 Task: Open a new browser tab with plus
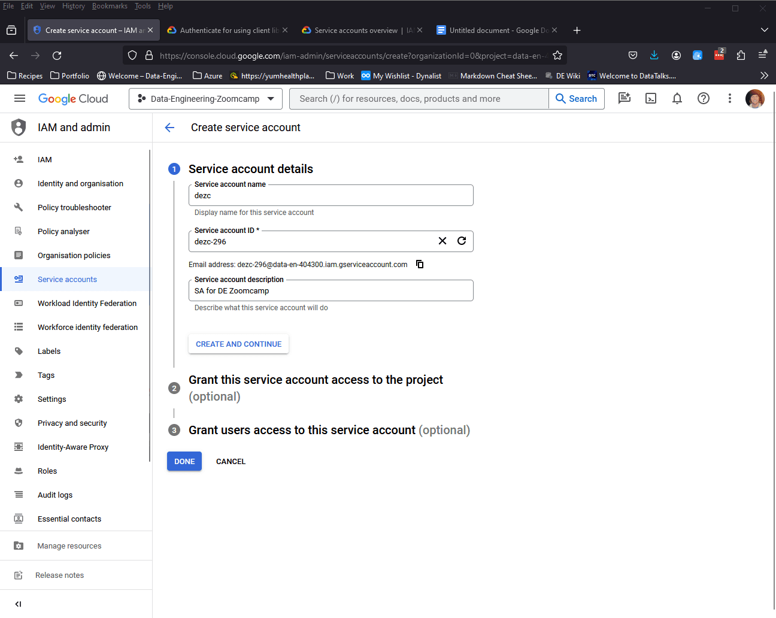577,30
